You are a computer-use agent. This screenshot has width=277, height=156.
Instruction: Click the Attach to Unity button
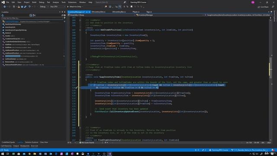pyautogui.click(x=75, y=7)
